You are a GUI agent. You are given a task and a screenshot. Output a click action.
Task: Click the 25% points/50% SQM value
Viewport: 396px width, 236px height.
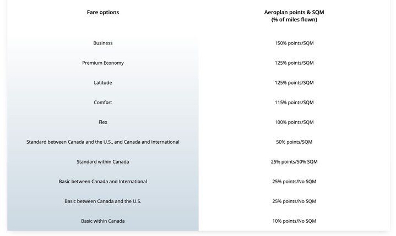294,161
